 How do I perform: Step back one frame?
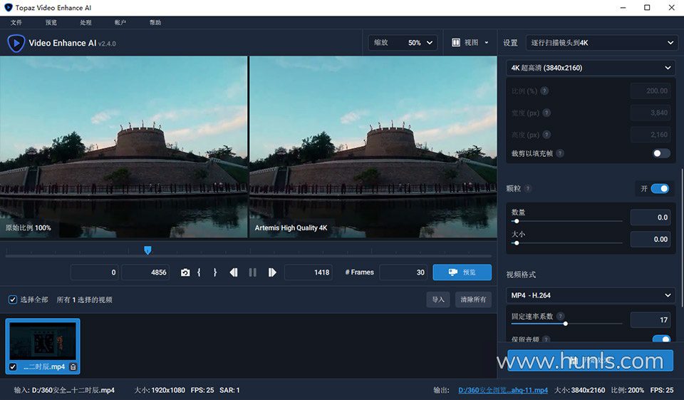(x=234, y=272)
